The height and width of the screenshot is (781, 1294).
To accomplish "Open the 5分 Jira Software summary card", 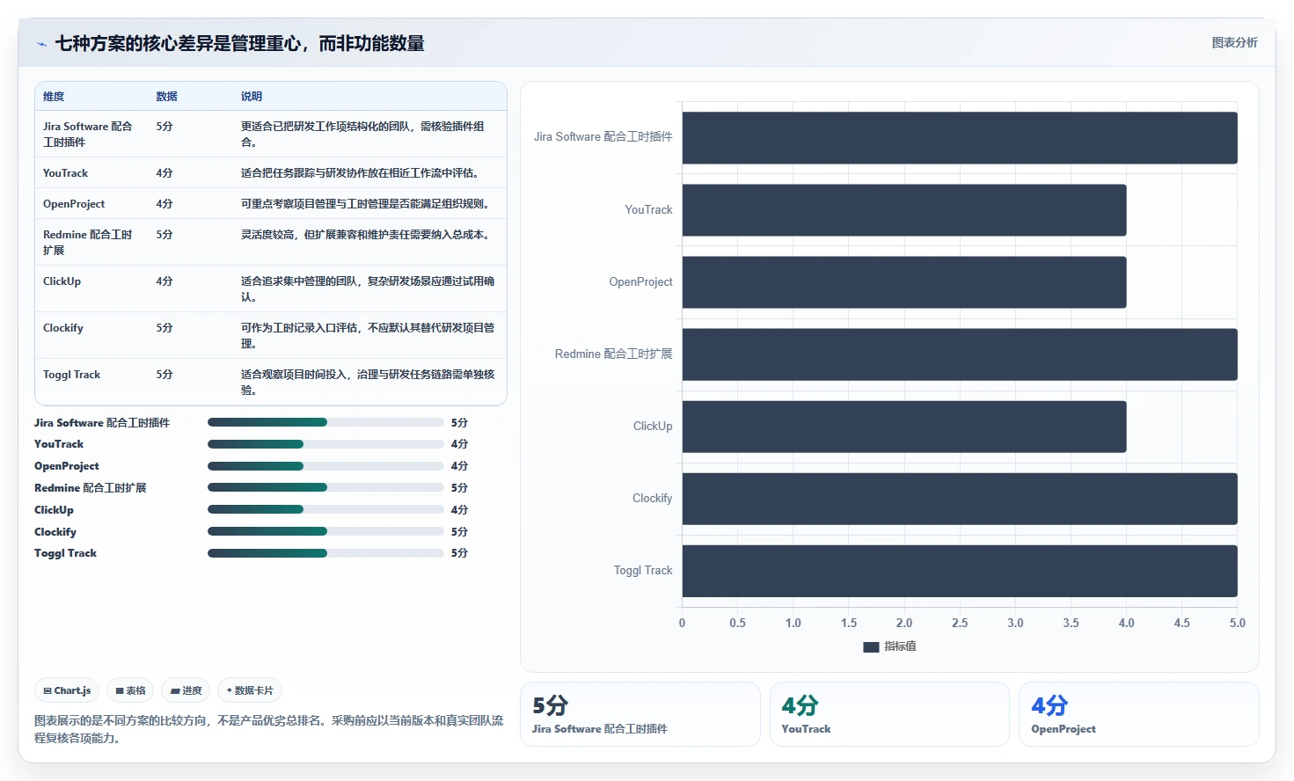I will [x=640, y=714].
